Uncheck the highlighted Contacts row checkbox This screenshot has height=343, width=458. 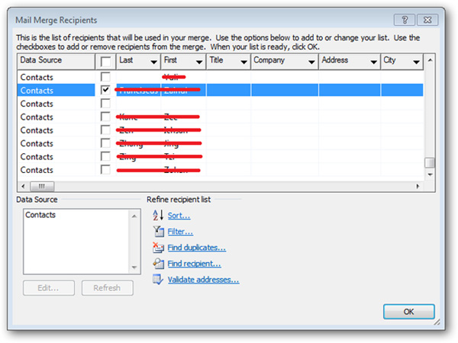pos(105,90)
